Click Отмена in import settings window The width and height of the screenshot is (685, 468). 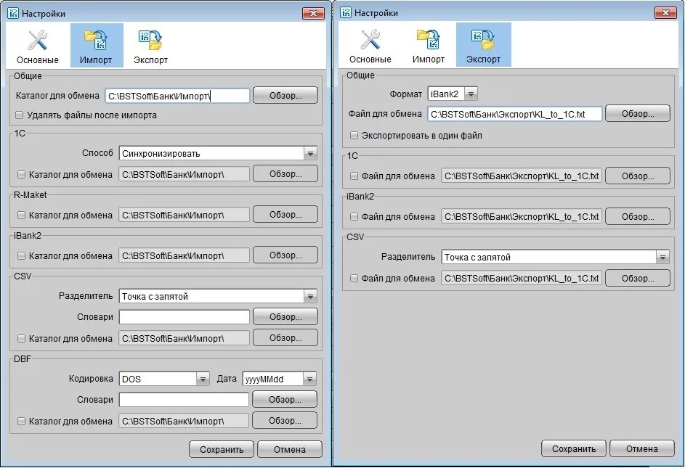290,449
